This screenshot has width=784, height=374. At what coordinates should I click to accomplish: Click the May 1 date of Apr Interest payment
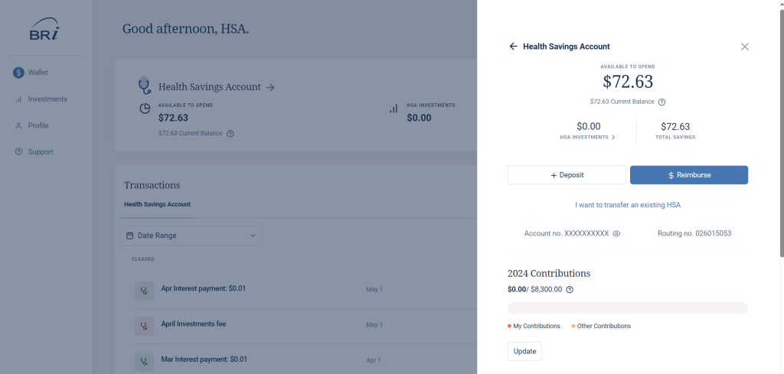pos(374,289)
